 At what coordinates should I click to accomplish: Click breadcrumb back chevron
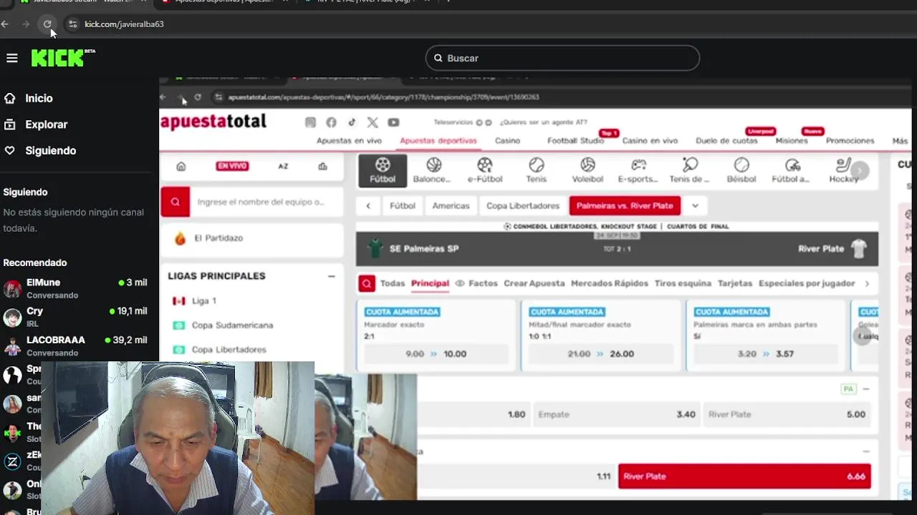point(368,206)
